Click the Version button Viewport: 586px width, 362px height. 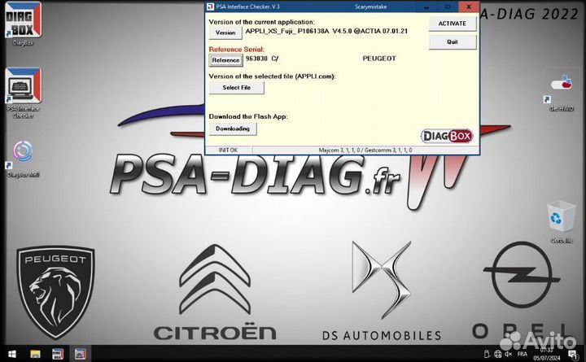click(225, 33)
